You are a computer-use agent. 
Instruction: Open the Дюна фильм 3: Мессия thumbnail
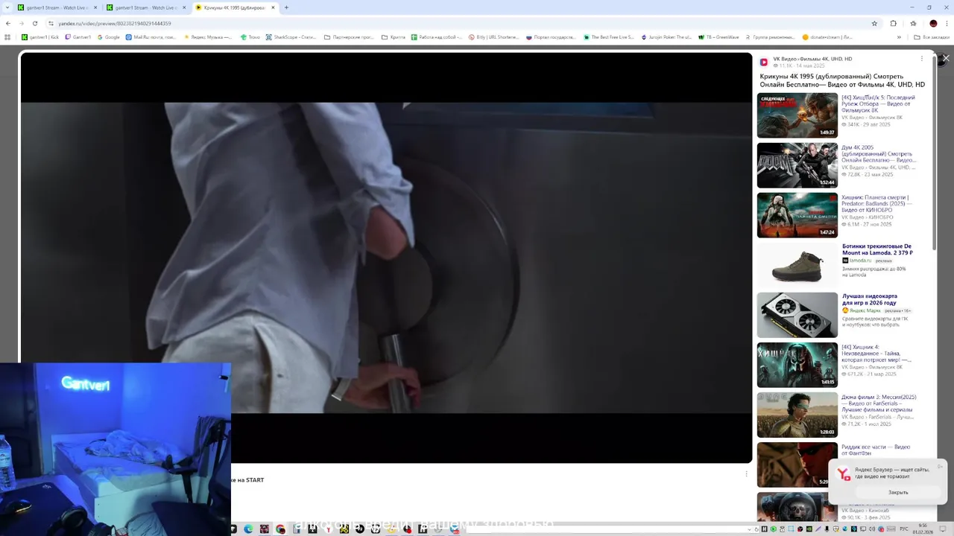coord(797,415)
